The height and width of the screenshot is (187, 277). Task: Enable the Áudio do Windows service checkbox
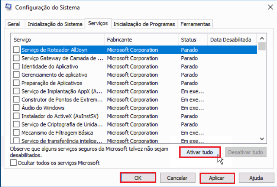pos(16,107)
